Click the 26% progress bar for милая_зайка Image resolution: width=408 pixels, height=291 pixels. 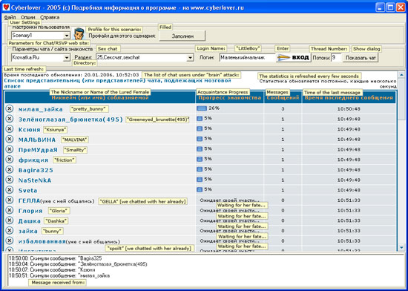click(x=202, y=108)
